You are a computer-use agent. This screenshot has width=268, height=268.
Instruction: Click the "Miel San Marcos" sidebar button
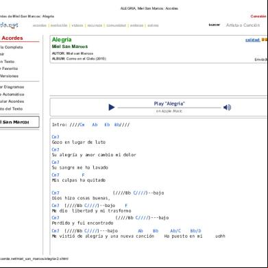pos(19,122)
